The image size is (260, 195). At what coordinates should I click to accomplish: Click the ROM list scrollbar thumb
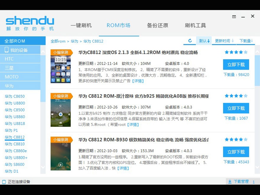coord(258,71)
